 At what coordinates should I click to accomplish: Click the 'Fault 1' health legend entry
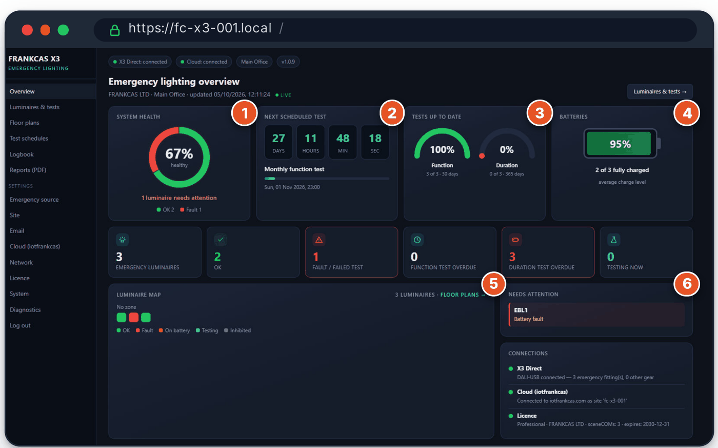(191, 210)
